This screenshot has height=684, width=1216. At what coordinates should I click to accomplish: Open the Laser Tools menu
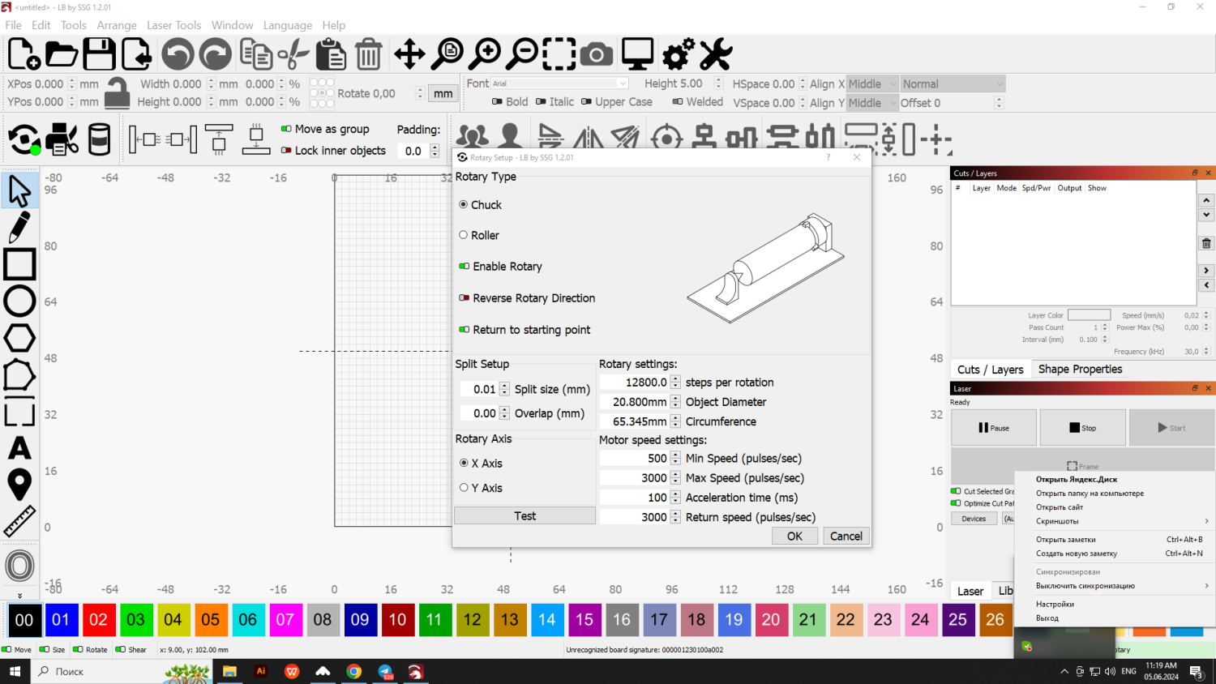[x=173, y=25]
